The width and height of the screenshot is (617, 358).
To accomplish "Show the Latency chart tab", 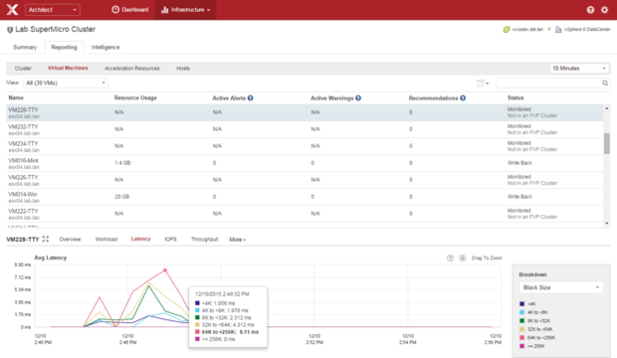I will point(141,239).
